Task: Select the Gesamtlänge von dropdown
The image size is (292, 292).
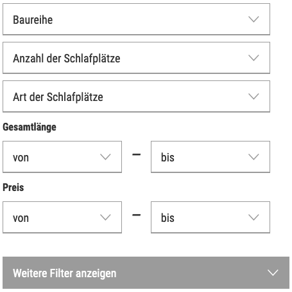Action: pos(62,157)
